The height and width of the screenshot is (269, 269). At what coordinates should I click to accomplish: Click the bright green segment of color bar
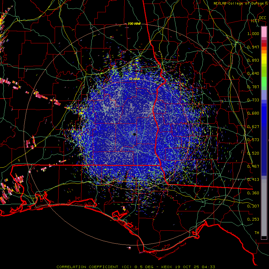(264, 82)
